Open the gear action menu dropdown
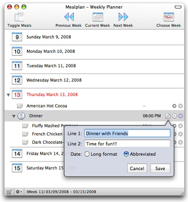 tap(19, 192)
